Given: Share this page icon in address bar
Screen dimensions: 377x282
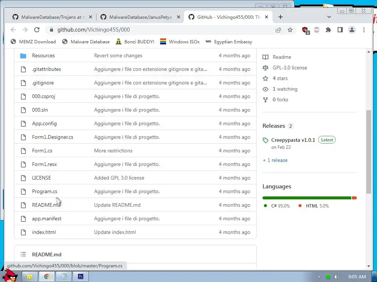Looking at the screenshot, I should click(x=278, y=30).
